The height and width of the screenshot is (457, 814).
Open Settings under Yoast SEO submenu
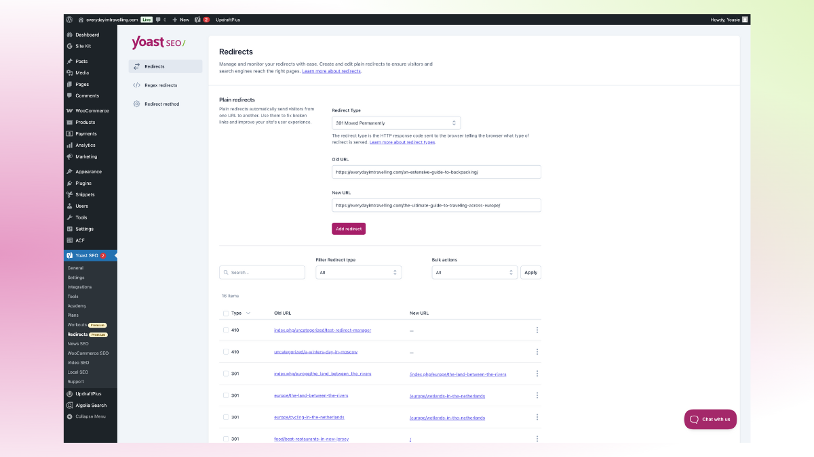coord(76,278)
